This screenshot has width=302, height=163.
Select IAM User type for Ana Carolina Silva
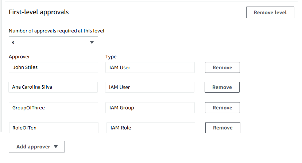point(150,87)
